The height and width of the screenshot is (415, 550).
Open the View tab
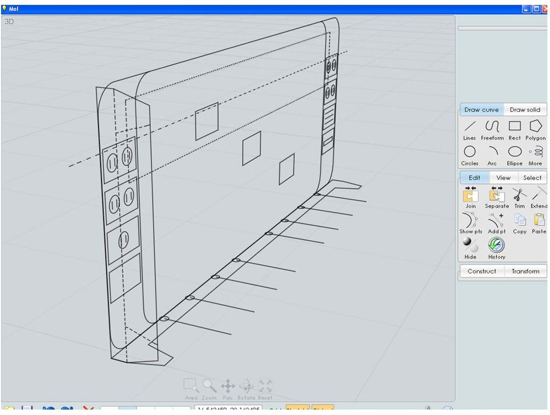click(503, 178)
